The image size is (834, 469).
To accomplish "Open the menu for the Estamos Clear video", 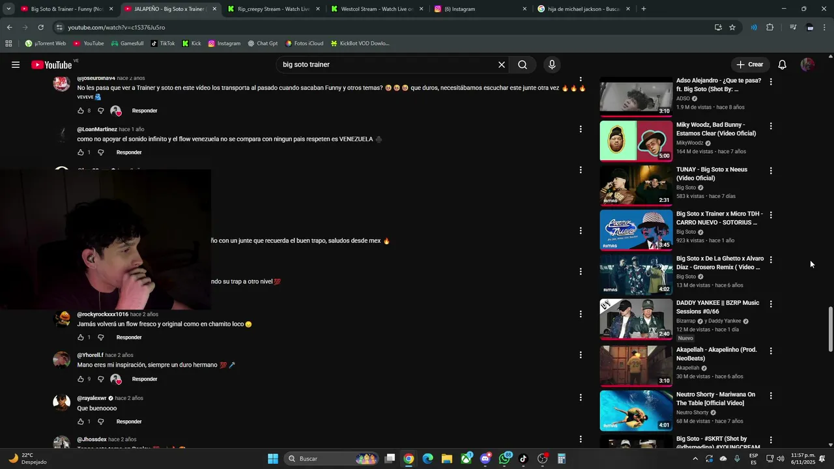I will 771,126.
